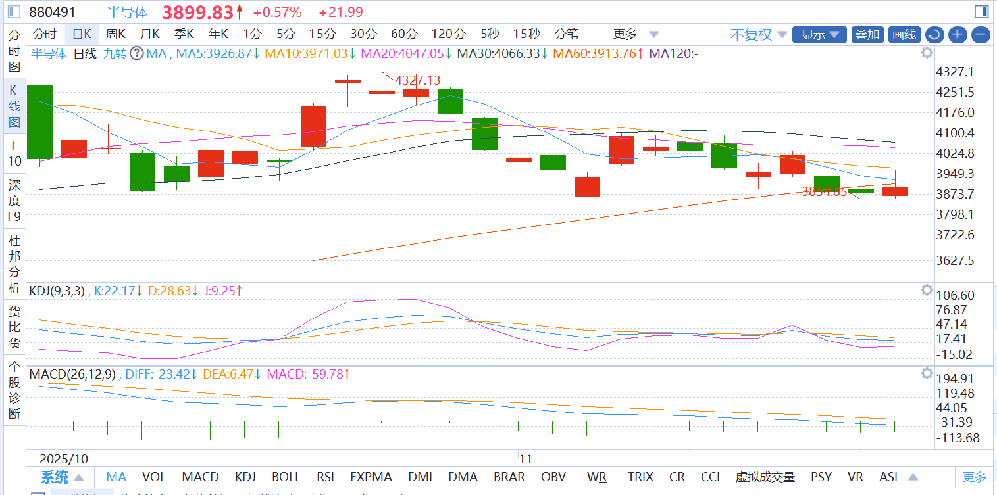Select MA indicator in bottom bar

[116, 477]
